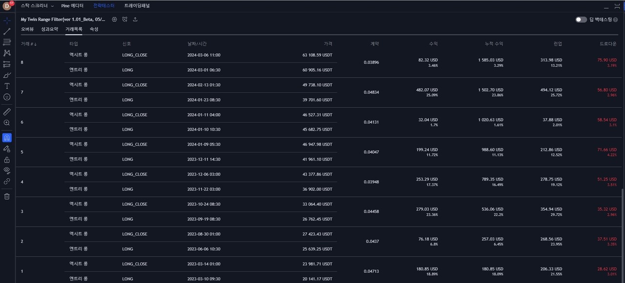Expand the 스탁 스크리너 dropdown arrow
Screen dimensions: 625x283
pyautogui.click(x=52, y=6)
